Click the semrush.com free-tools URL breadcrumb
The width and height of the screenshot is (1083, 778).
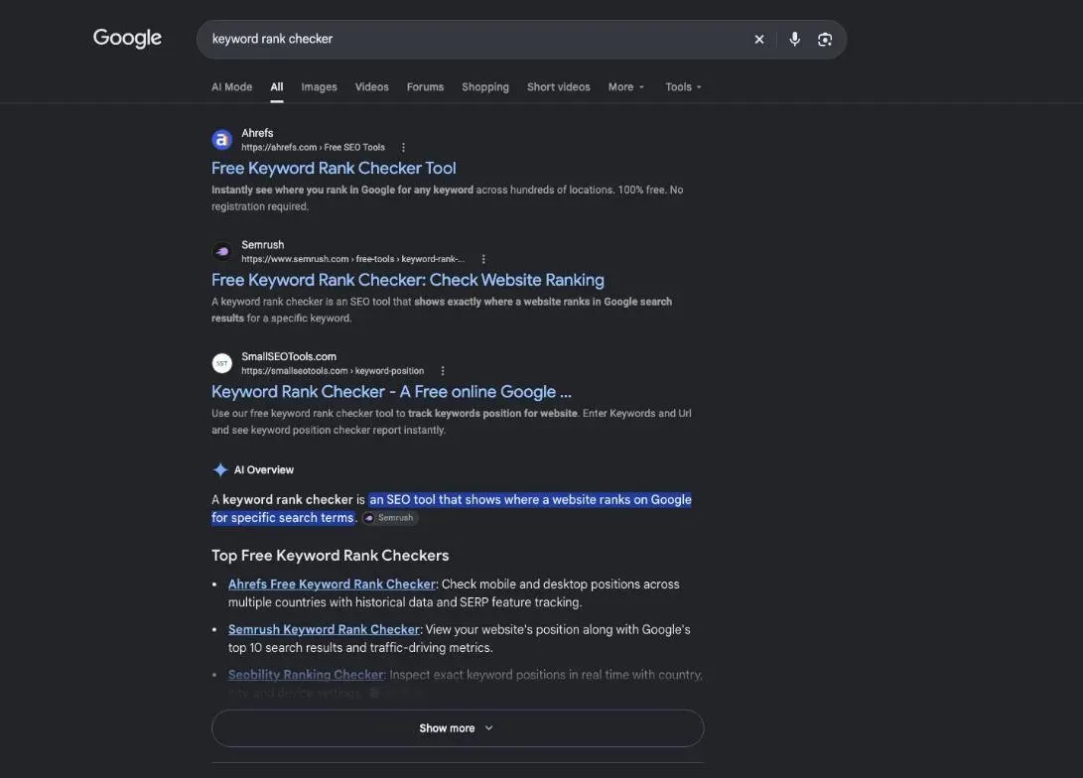tap(353, 260)
